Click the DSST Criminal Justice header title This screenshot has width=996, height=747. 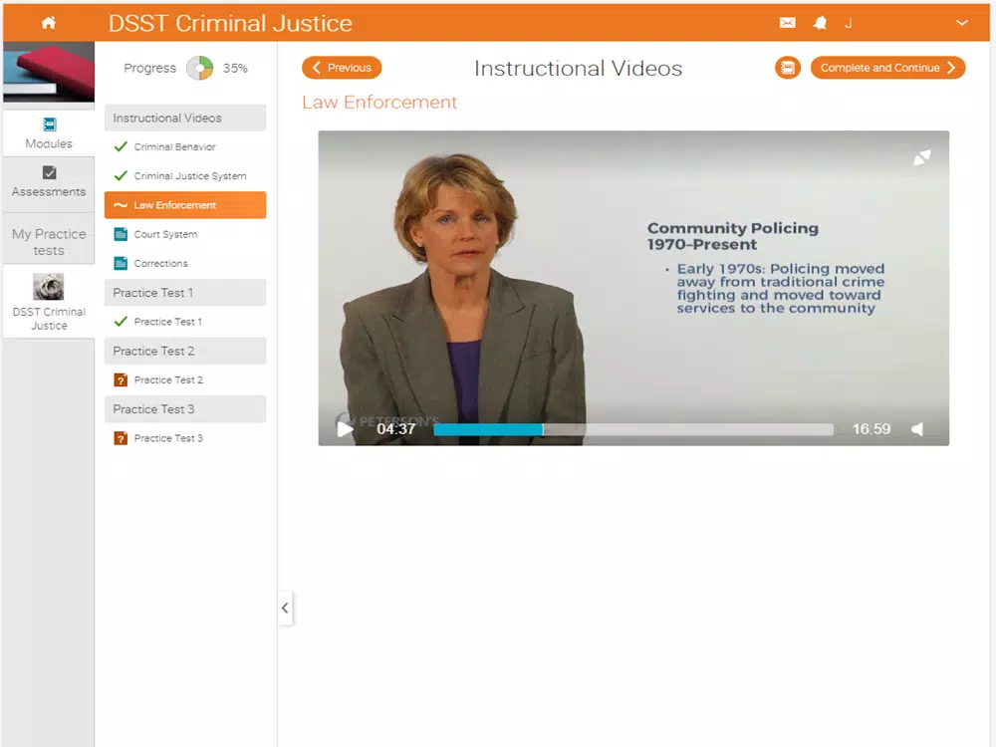click(230, 24)
